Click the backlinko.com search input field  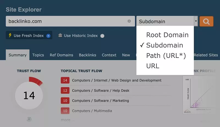tap(66, 21)
